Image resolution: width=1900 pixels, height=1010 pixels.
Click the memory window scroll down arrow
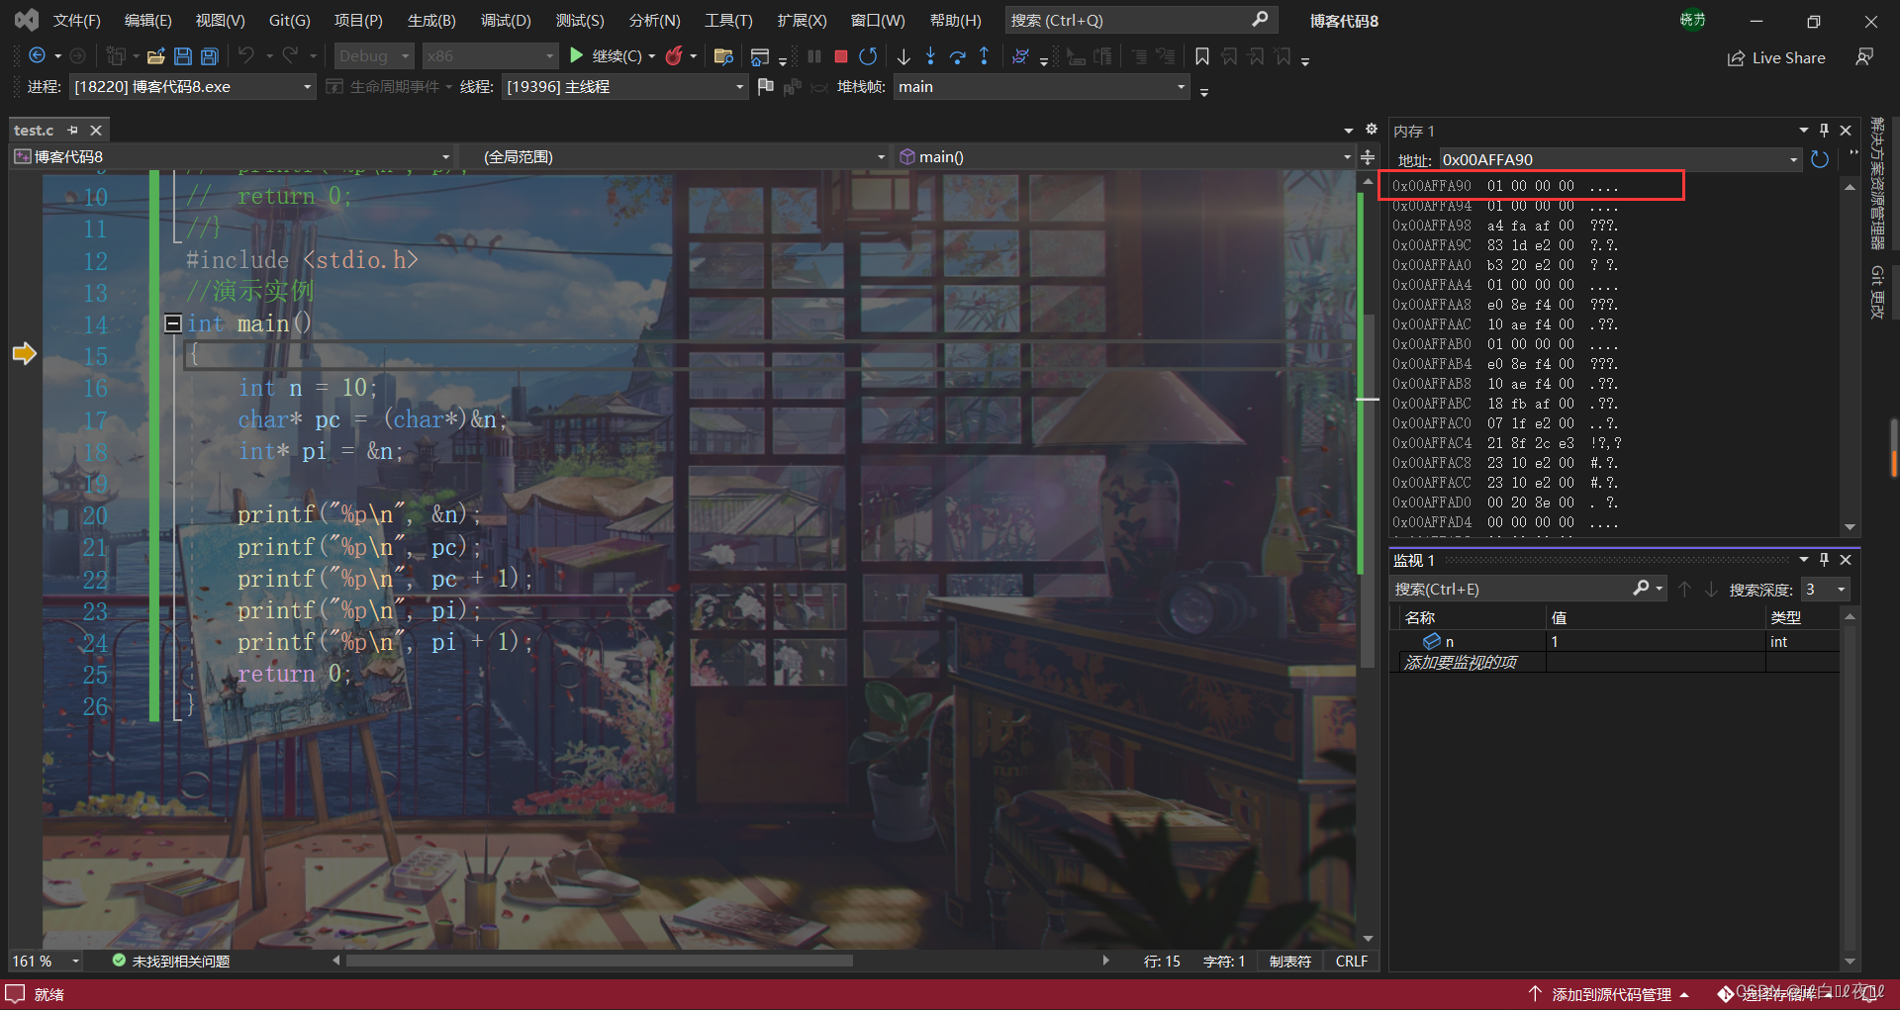click(x=1850, y=527)
